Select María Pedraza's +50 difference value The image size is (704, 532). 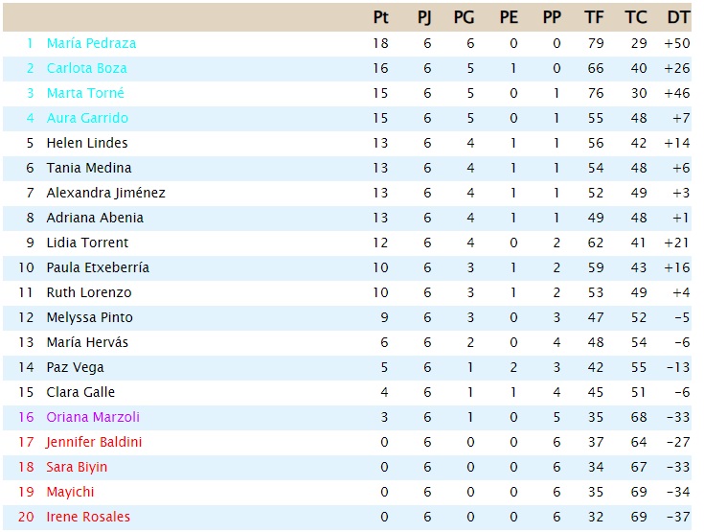coord(677,43)
